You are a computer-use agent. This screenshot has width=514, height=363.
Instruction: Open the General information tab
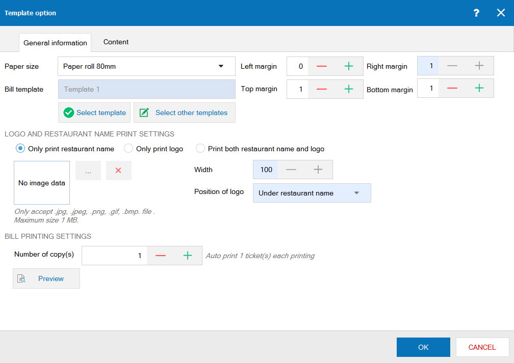(55, 43)
